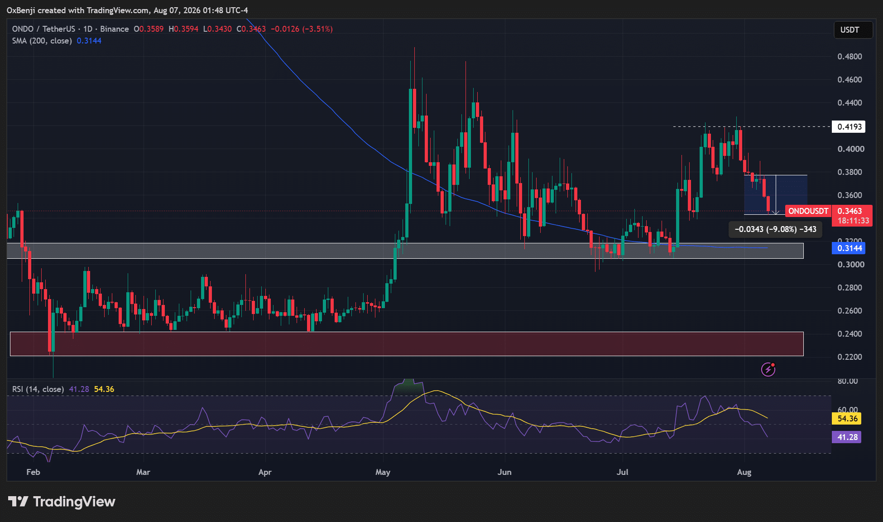Image resolution: width=883 pixels, height=522 pixels.
Task: Click the ONDO / TetherUS symbol title
Action: [43, 29]
